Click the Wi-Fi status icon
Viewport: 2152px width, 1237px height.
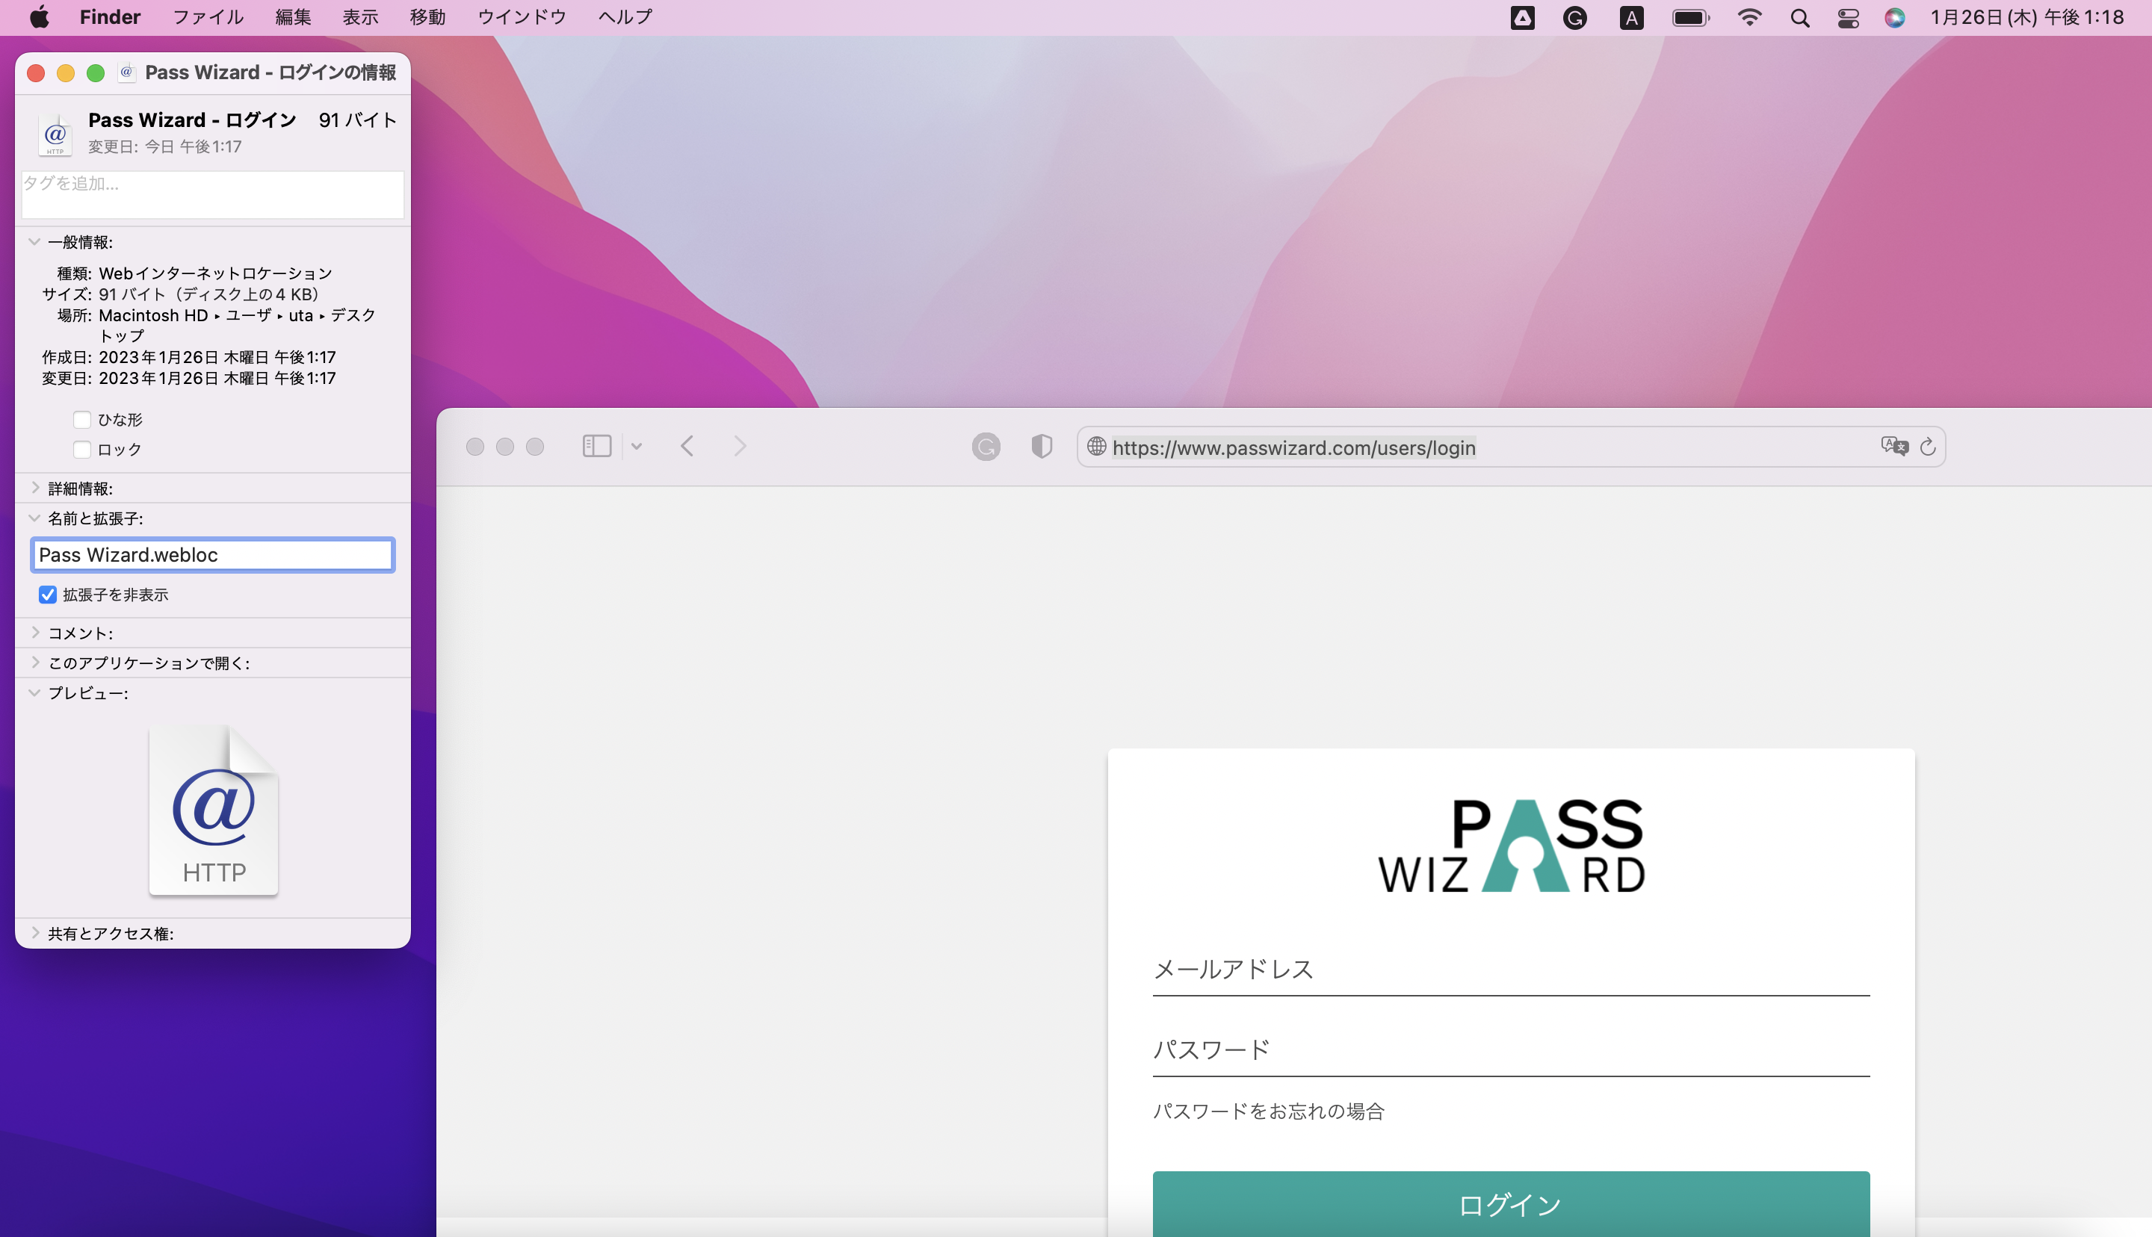coord(1749,17)
